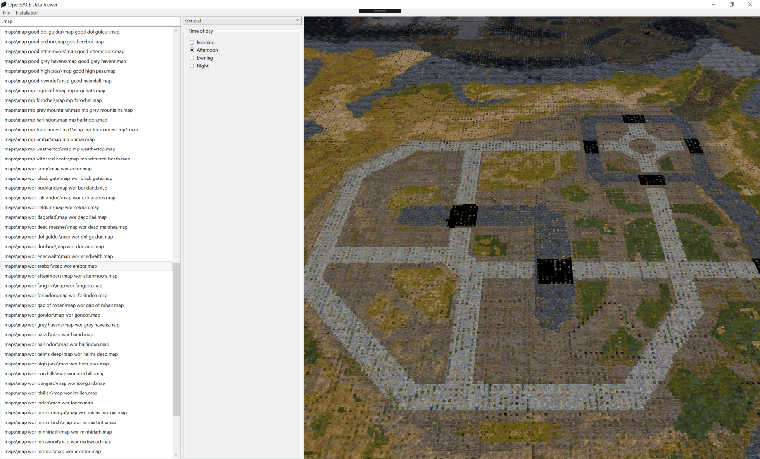Select map wor lorien.map
Screen dimensions: 760x459
[86, 403]
